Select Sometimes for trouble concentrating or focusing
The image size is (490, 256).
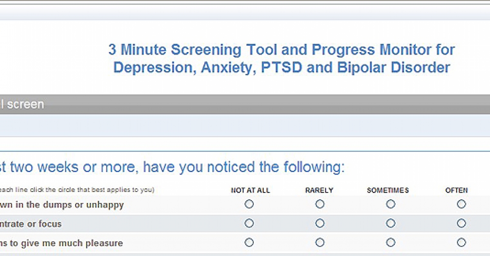(390, 223)
